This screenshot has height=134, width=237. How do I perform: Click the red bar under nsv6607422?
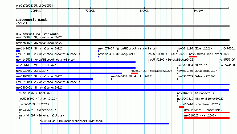pos(134,73)
